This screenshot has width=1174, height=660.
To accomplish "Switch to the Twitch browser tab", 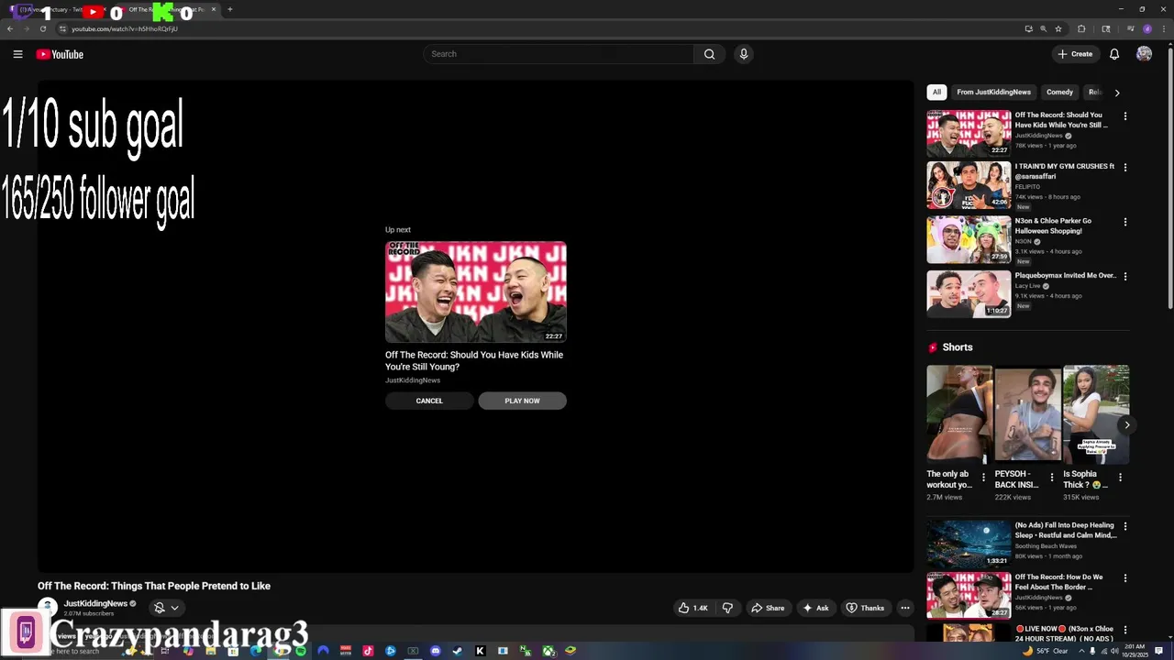I will pyautogui.click(x=57, y=9).
